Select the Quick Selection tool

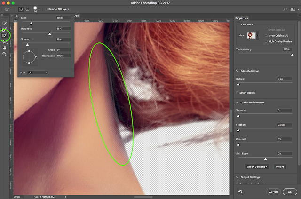(4, 23)
